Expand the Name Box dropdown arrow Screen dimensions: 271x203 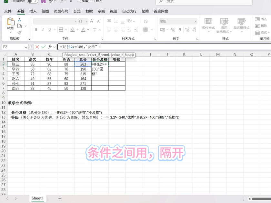click(26, 47)
